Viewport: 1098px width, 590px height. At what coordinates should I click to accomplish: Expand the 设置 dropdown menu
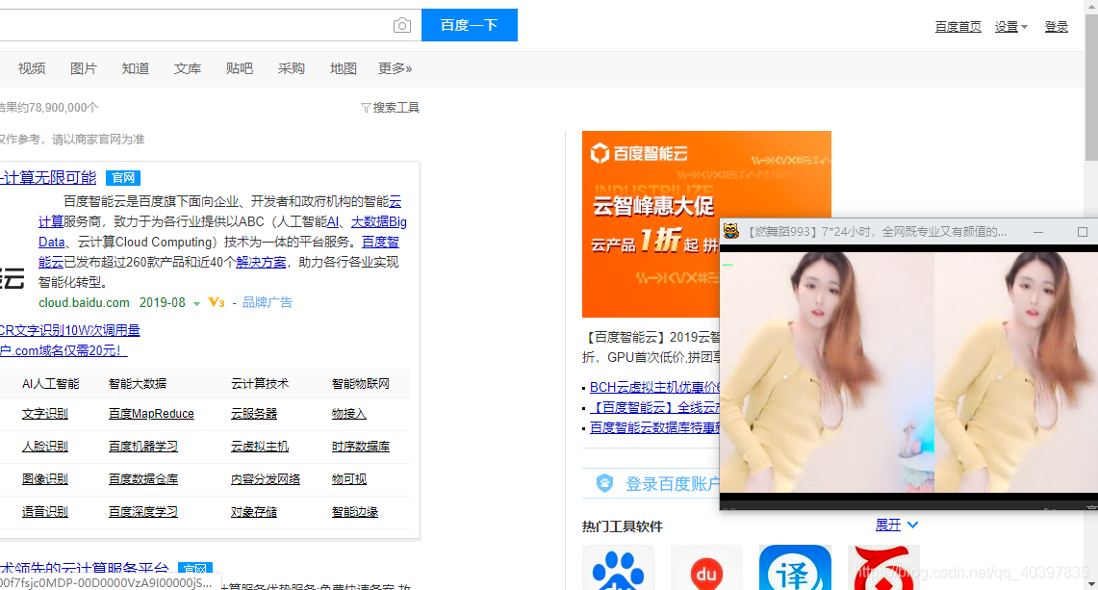1011,27
